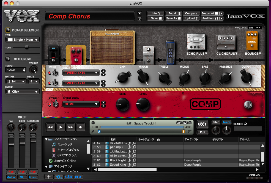This screenshot has width=271, height=183.
Task: Click the SEARCH input field
Action: tap(248, 128)
